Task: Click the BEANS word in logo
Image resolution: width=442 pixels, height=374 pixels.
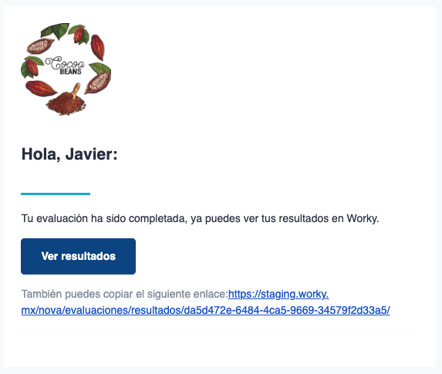Action: pos(71,72)
